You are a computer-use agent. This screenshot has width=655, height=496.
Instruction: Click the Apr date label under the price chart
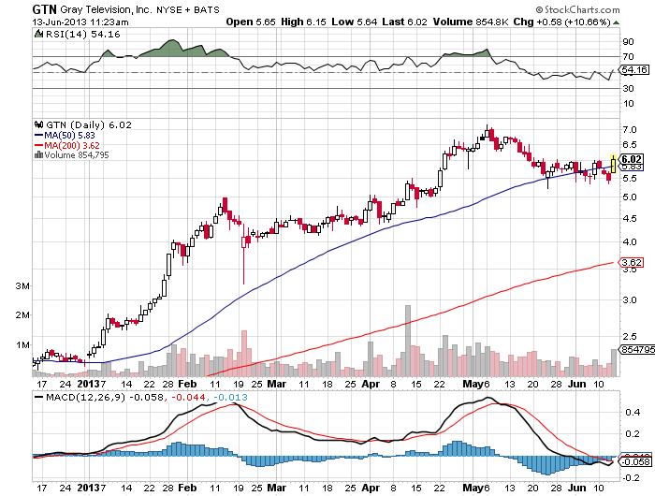(x=371, y=384)
